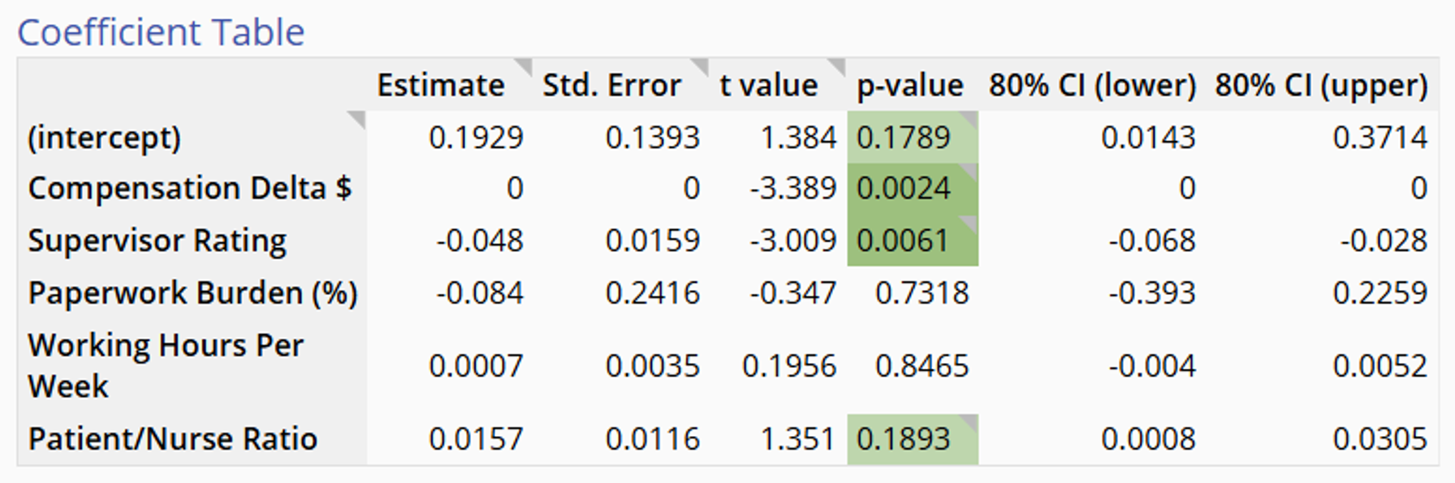Select the CI lower value -0.004
The height and width of the screenshot is (483, 1455).
click(x=1152, y=365)
